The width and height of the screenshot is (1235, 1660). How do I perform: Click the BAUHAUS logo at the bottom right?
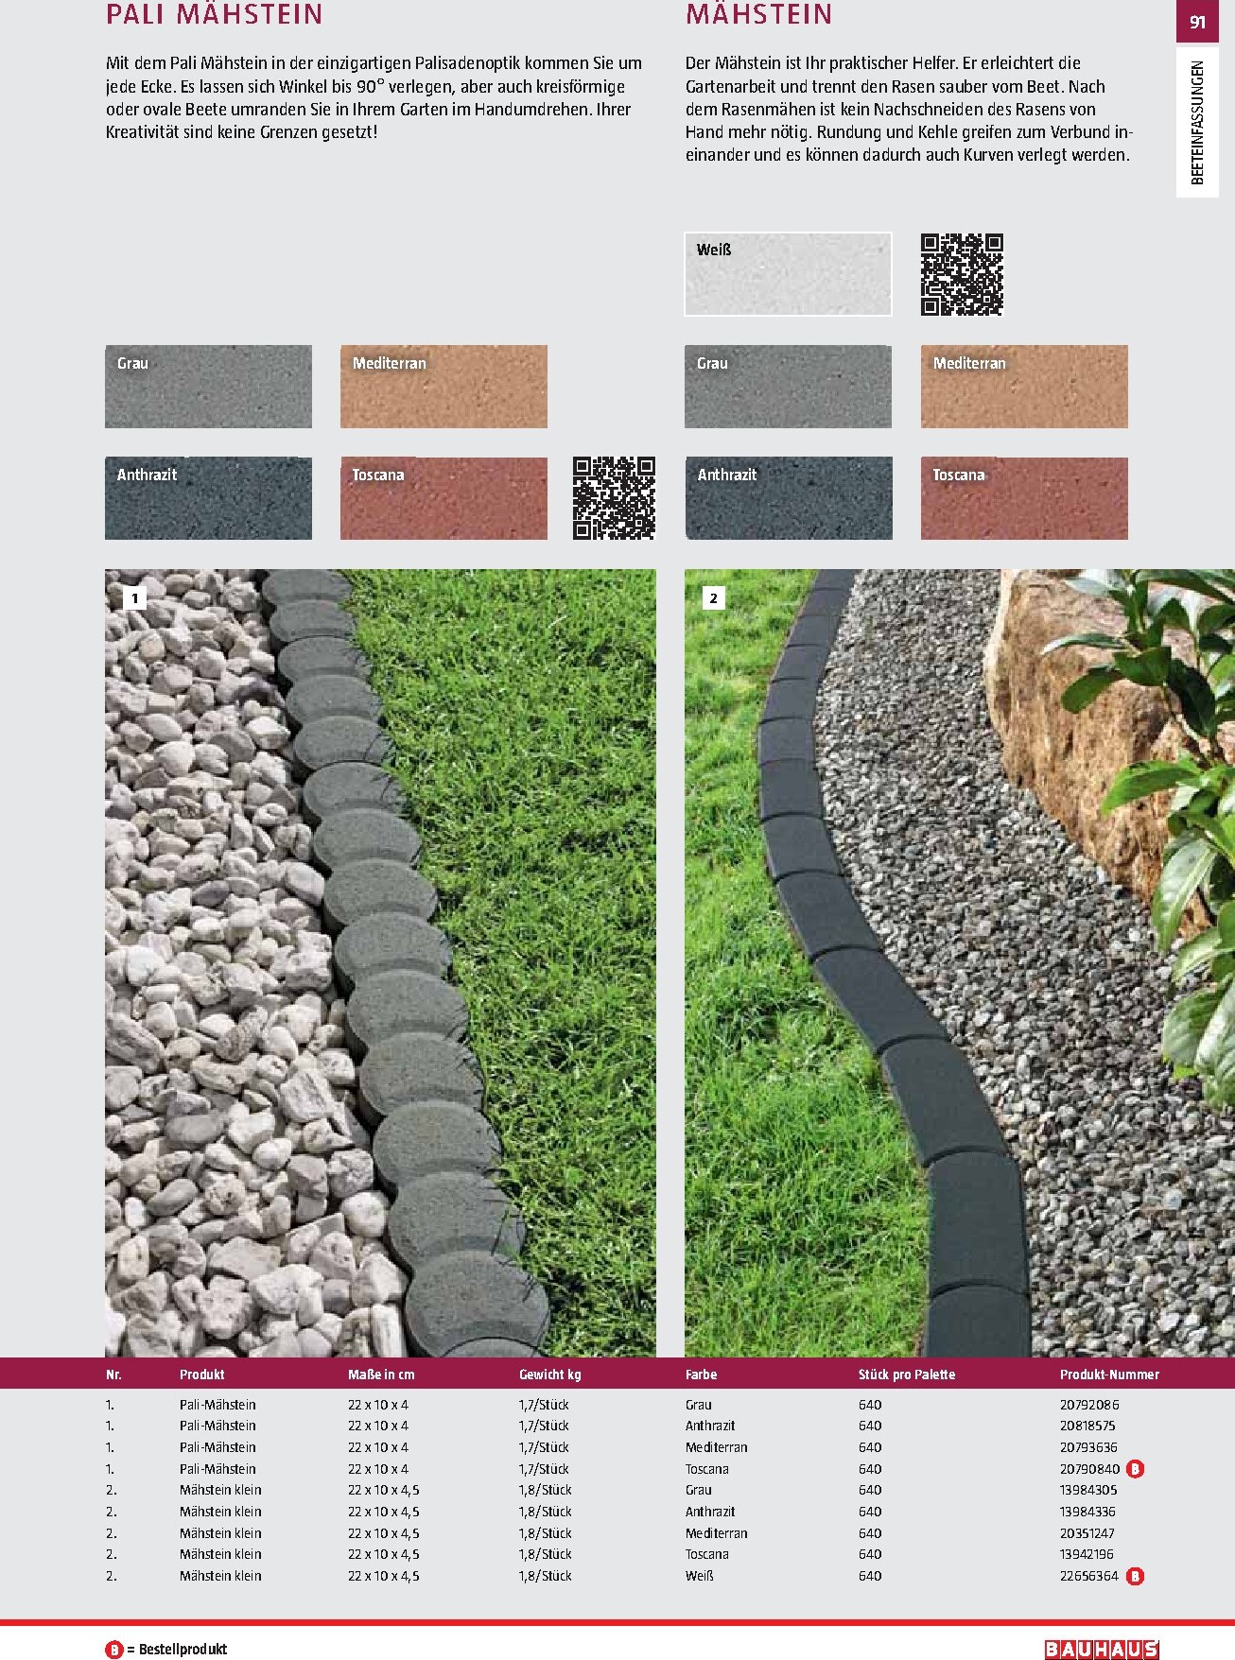(x=1101, y=1649)
